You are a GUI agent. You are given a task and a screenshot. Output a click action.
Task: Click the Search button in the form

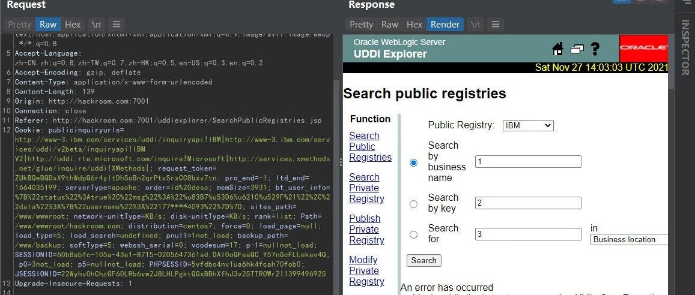tap(423, 260)
